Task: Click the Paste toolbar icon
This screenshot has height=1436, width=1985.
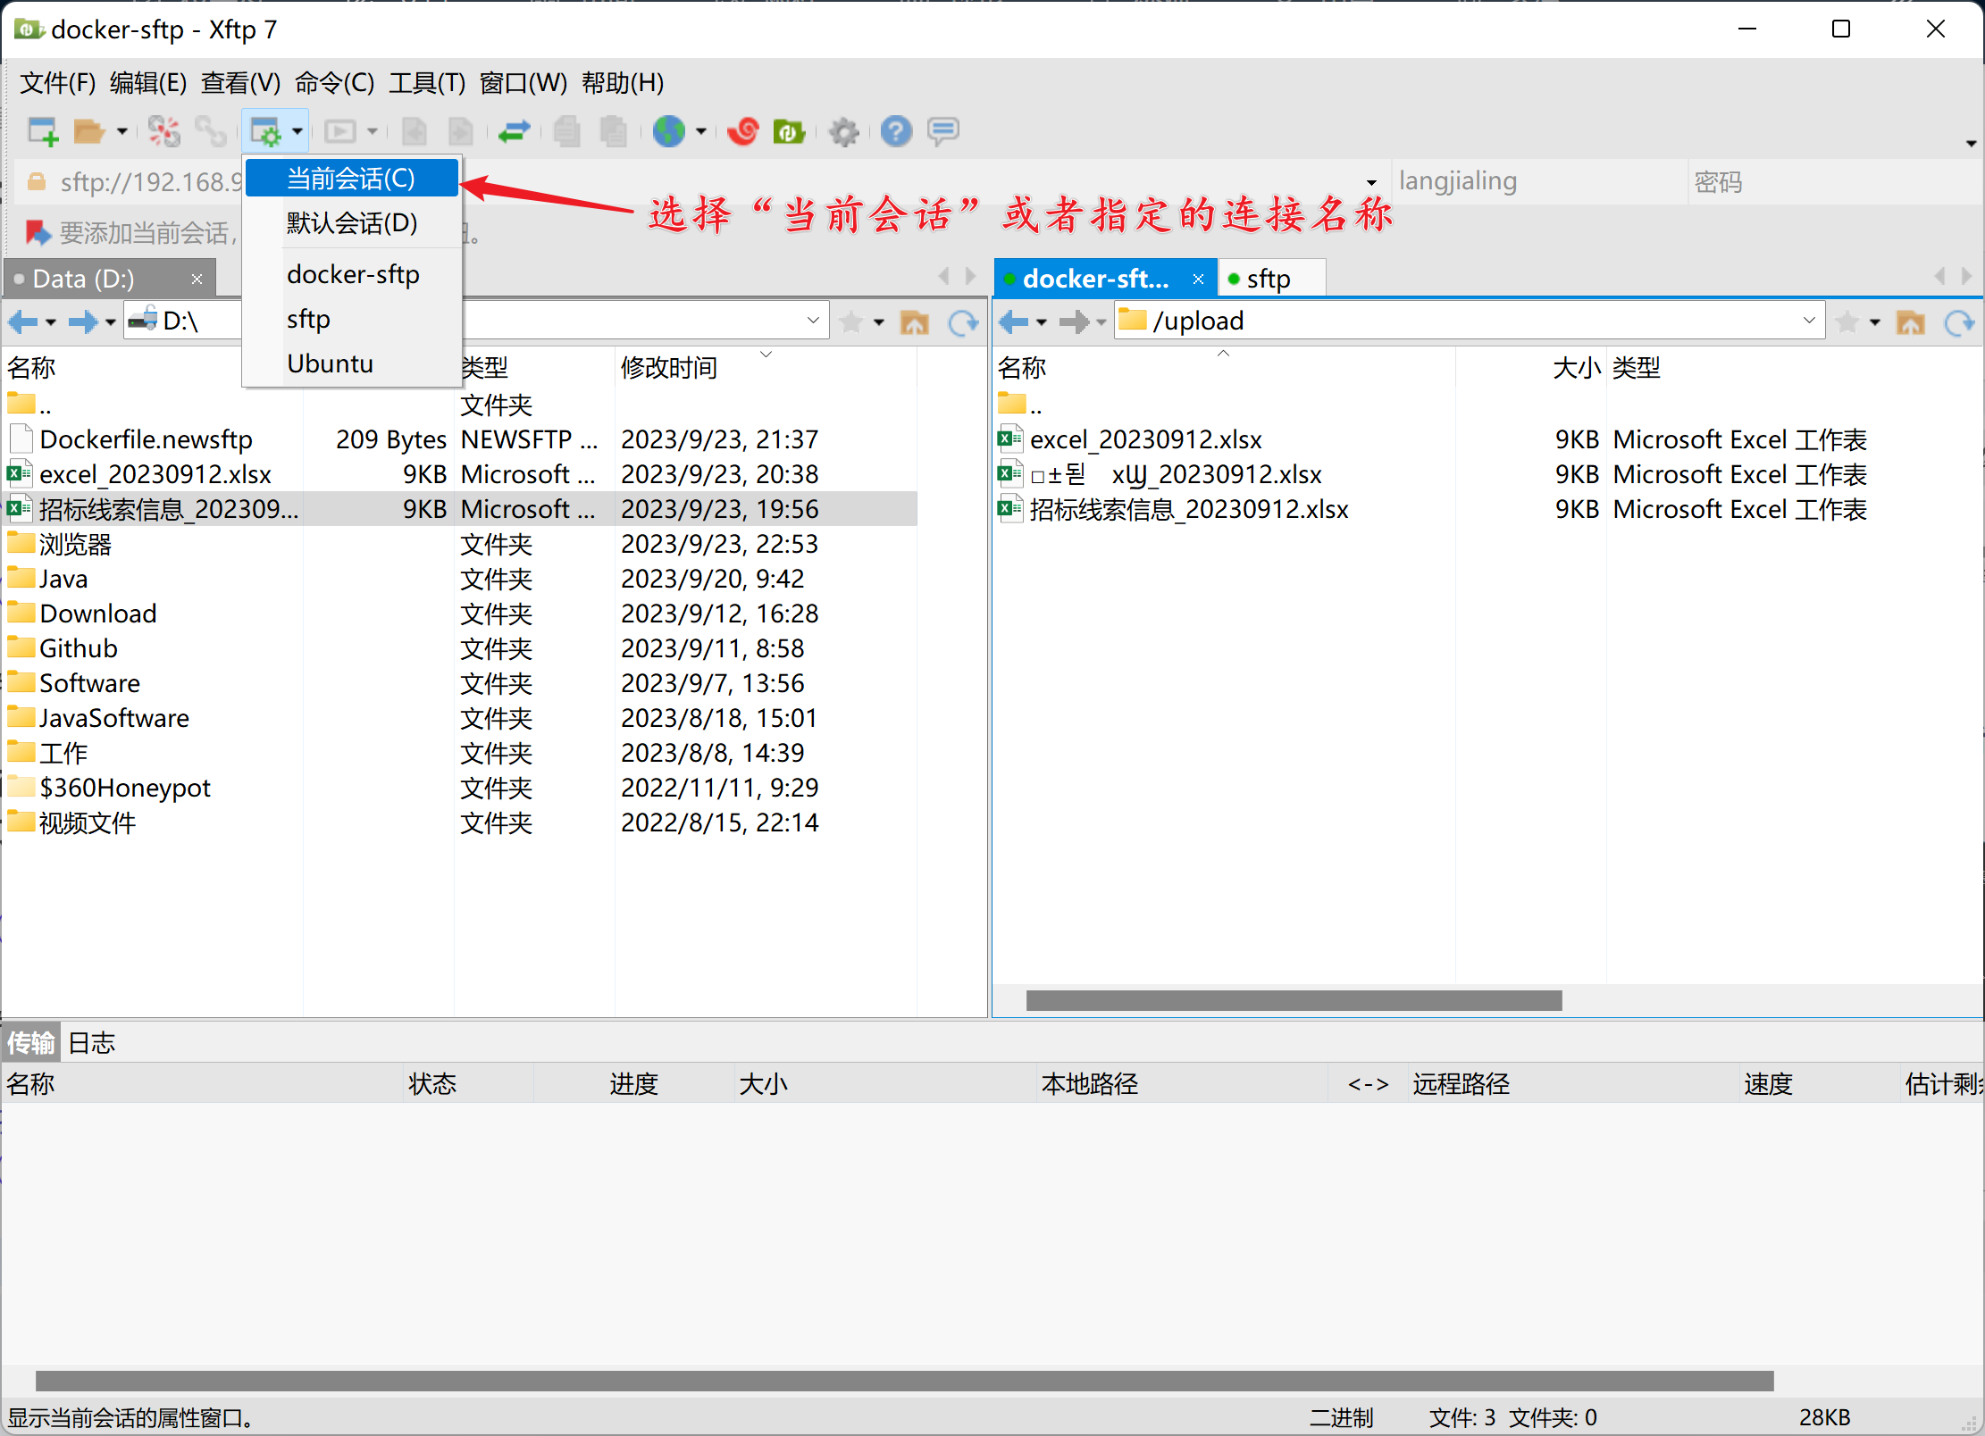Action: click(613, 132)
